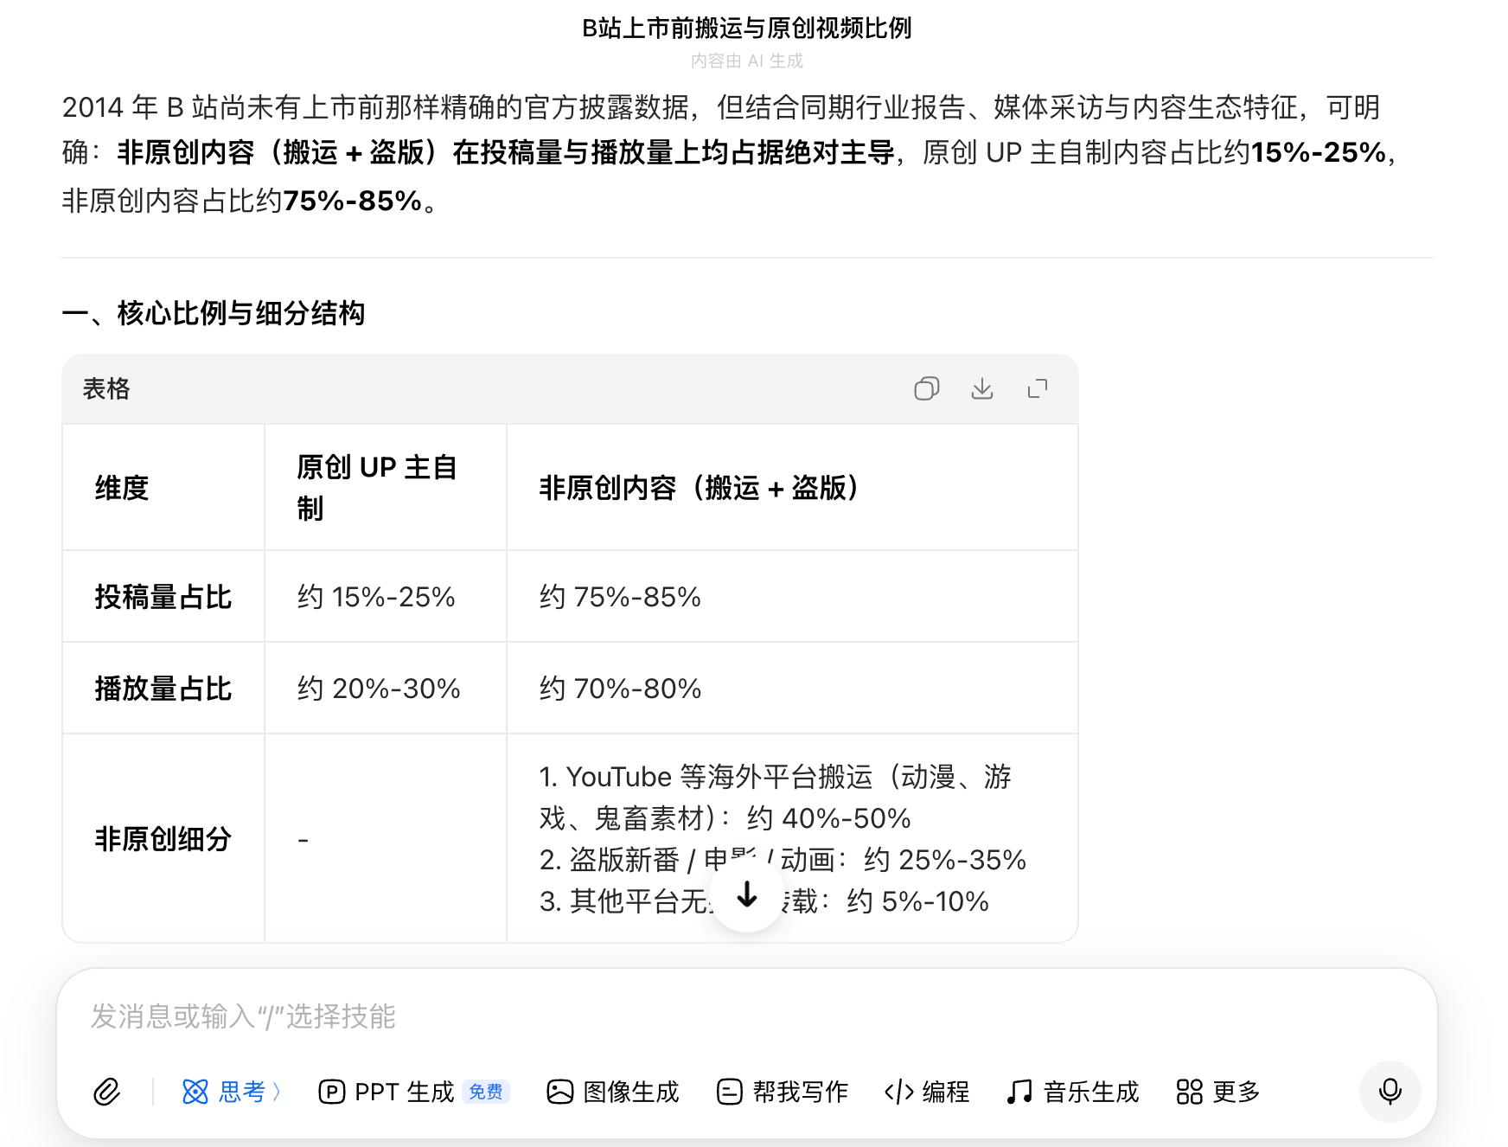Click the message input field

(x=519, y=1017)
